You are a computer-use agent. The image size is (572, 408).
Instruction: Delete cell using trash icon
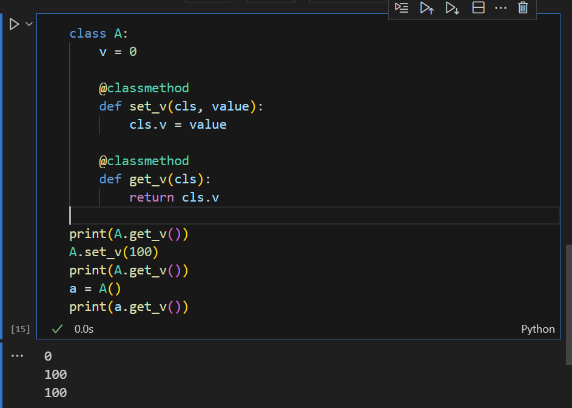[523, 8]
